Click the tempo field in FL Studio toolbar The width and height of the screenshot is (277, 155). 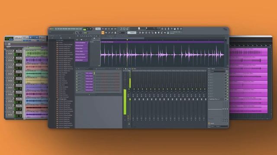(x=98, y=29)
